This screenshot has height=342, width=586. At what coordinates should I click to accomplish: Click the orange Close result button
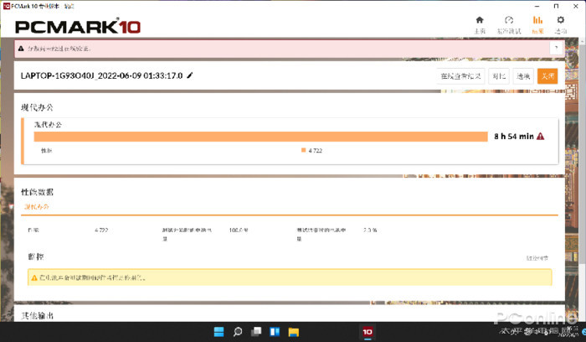click(547, 75)
